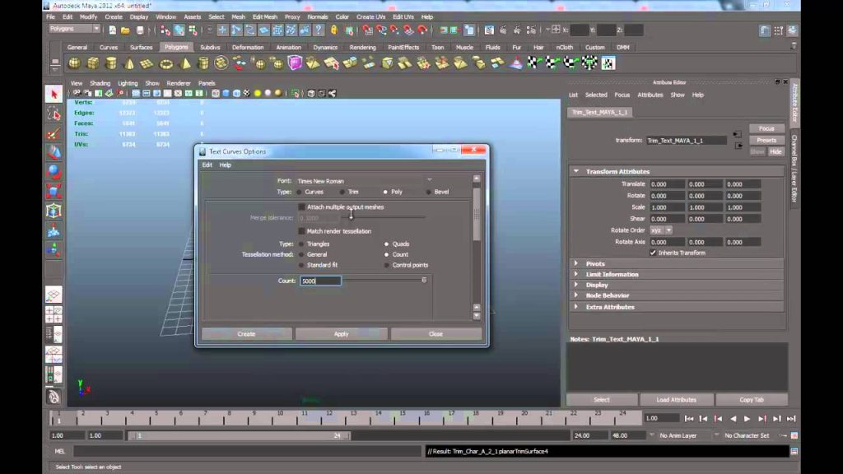
Task: Click the Count input field
Action: 320,281
